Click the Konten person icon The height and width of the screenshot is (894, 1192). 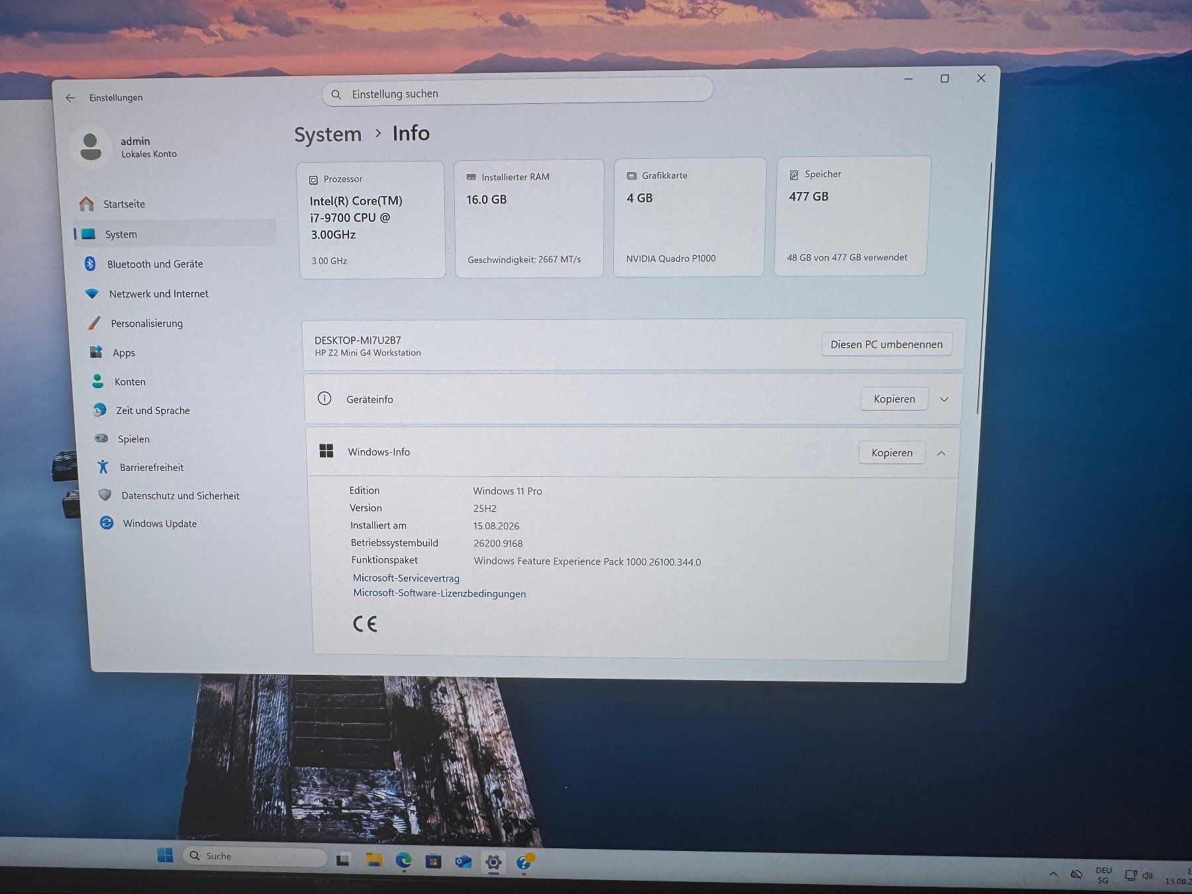point(97,381)
